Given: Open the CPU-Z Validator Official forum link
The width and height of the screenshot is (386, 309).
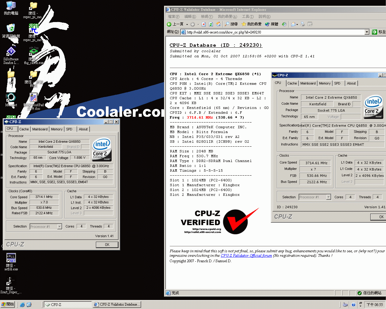Looking at the screenshot, I should click(x=246, y=256).
